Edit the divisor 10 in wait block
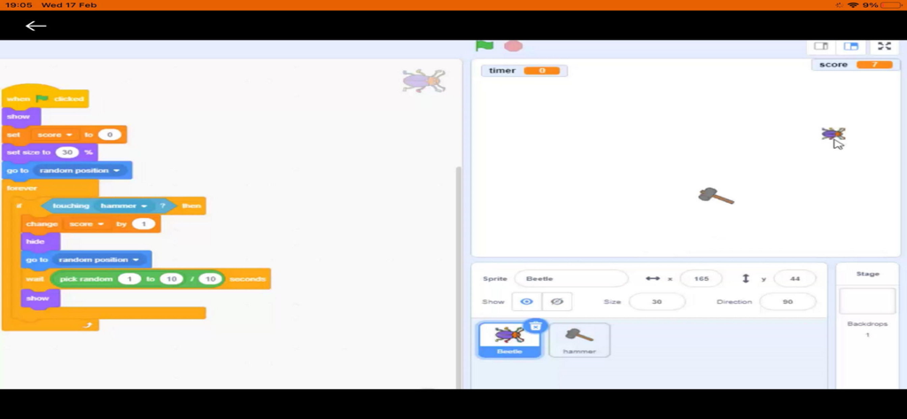907x419 pixels. 211,279
